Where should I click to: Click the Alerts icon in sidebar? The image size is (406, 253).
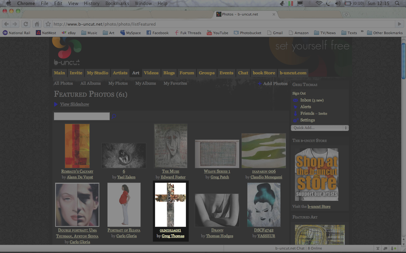(296, 107)
